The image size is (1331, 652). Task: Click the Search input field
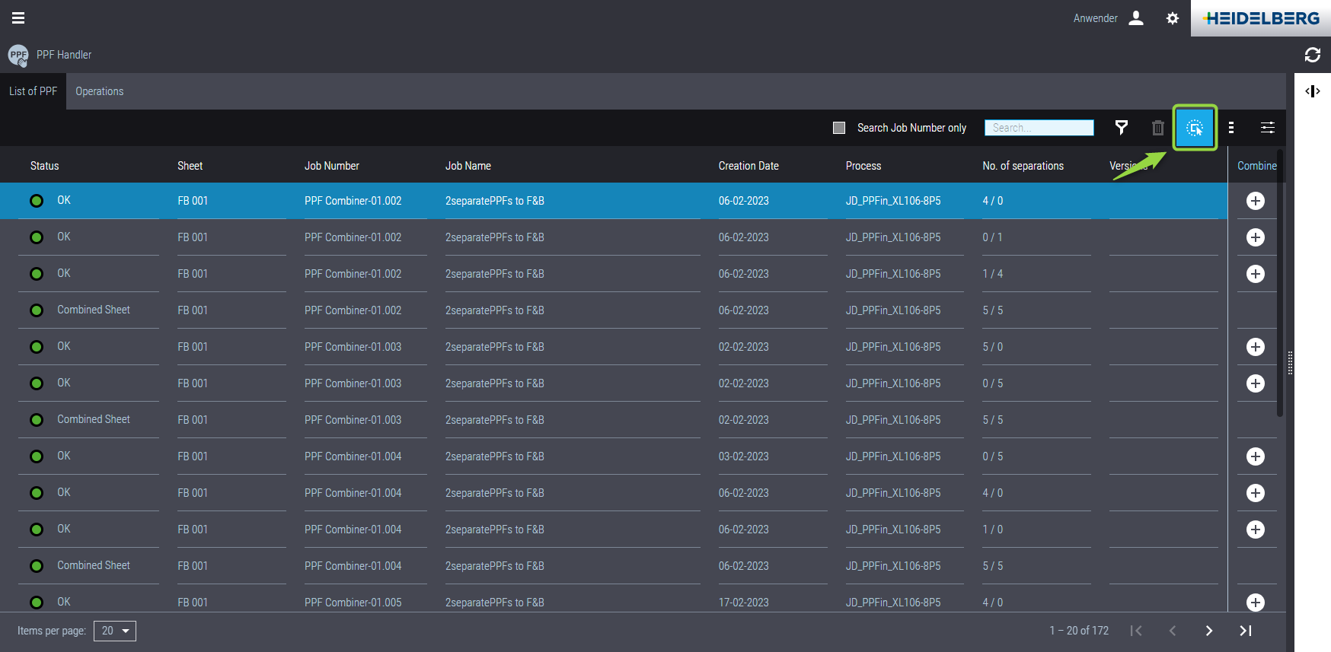point(1039,128)
